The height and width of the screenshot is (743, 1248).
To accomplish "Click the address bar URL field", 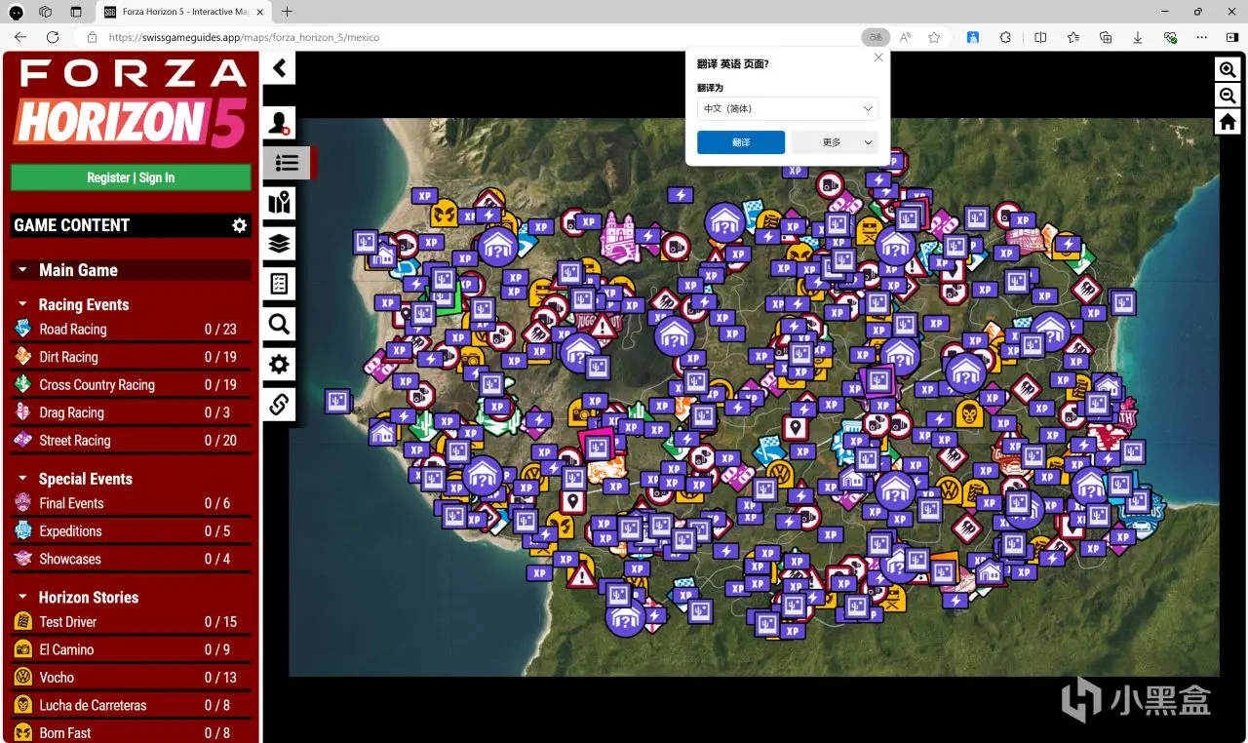I will coord(468,37).
